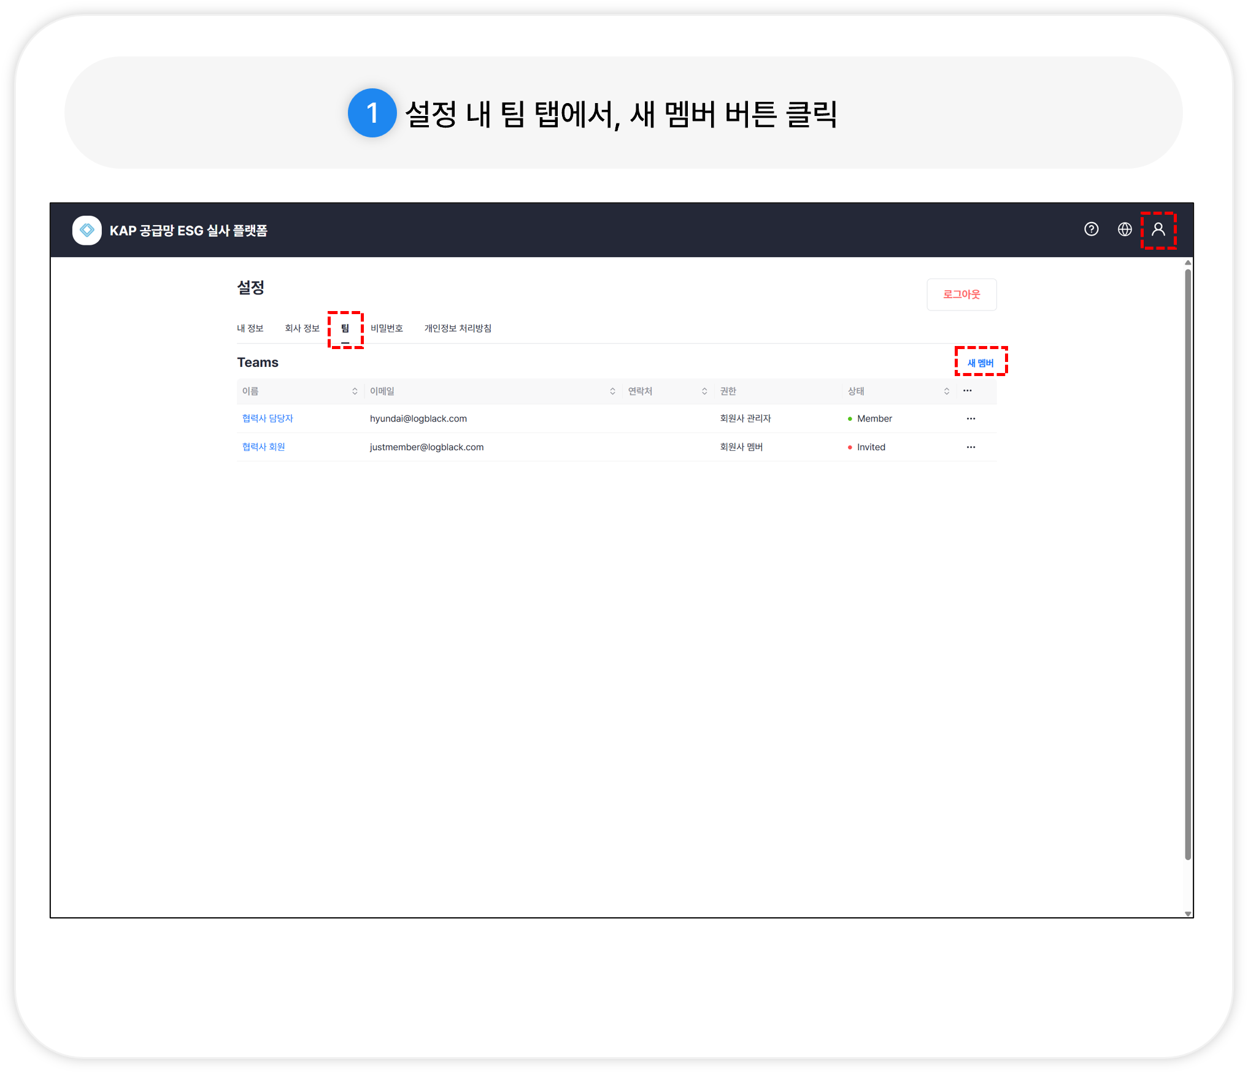Click the 새 멤버 button
This screenshot has width=1248, height=1073.
980,363
